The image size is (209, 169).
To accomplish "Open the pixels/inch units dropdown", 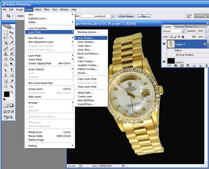I will [x=113, y=16].
